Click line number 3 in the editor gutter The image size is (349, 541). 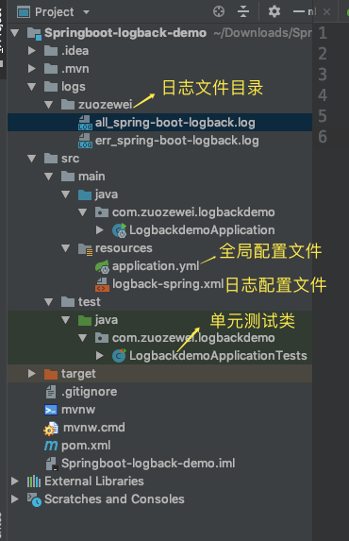click(323, 75)
